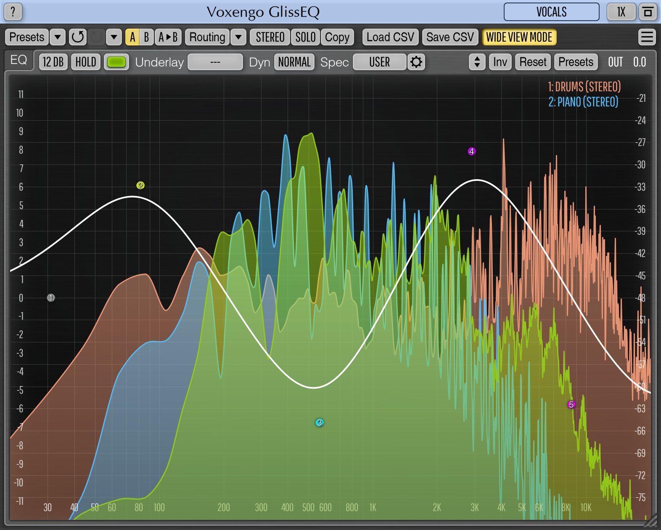
Task: Open the hamburger main menu
Action: tap(647, 37)
